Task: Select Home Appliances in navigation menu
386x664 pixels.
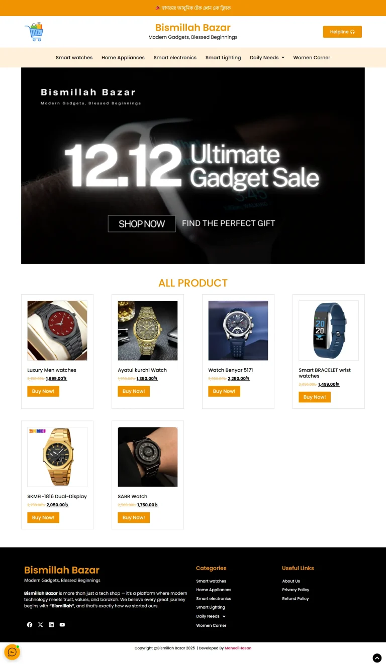Action: 123,58
